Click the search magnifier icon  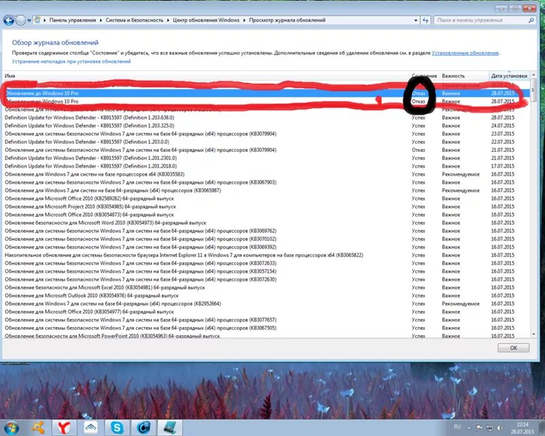point(531,20)
